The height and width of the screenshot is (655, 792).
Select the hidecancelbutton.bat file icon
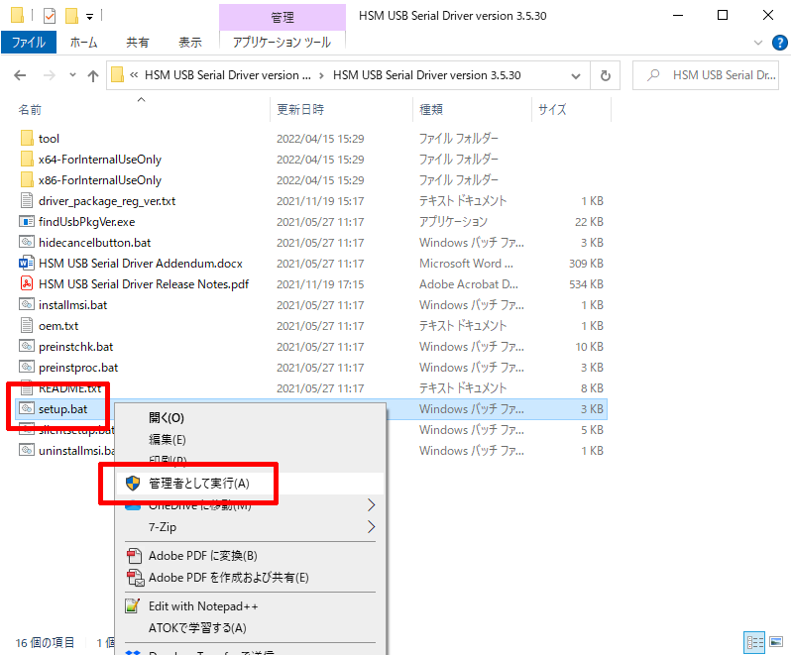pyautogui.click(x=27, y=242)
